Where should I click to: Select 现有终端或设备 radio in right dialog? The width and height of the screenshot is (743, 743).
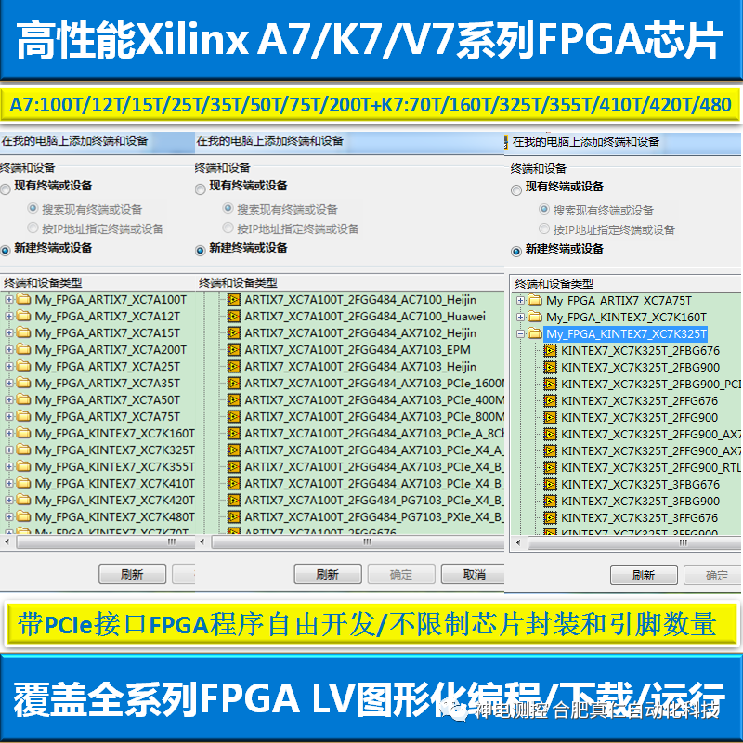click(x=516, y=190)
